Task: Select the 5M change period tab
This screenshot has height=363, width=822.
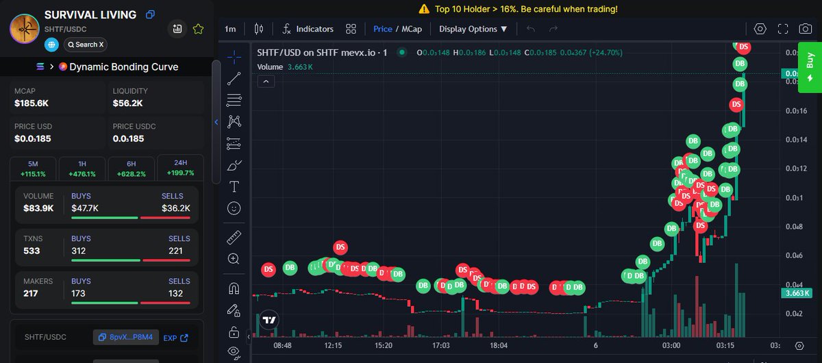Action: tap(33, 168)
